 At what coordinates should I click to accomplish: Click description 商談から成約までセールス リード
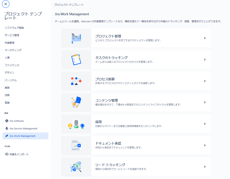[121, 169]
